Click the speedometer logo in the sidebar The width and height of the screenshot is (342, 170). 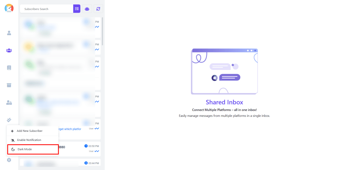coord(9,8)
